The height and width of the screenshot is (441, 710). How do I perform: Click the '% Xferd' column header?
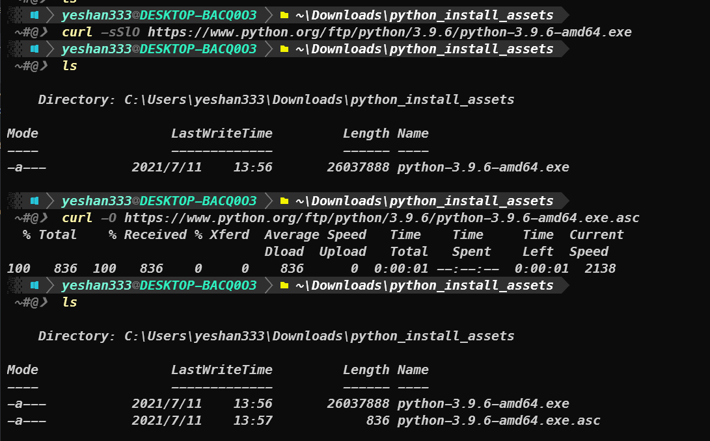(222, 234)
